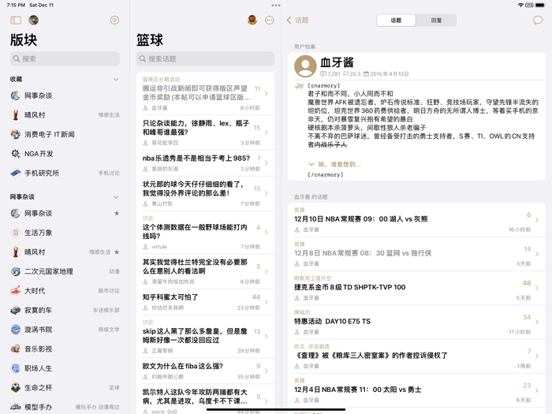The image size is (552, 414).
Task: Open NGA开发 gear board icon
Action: point(15,154)
